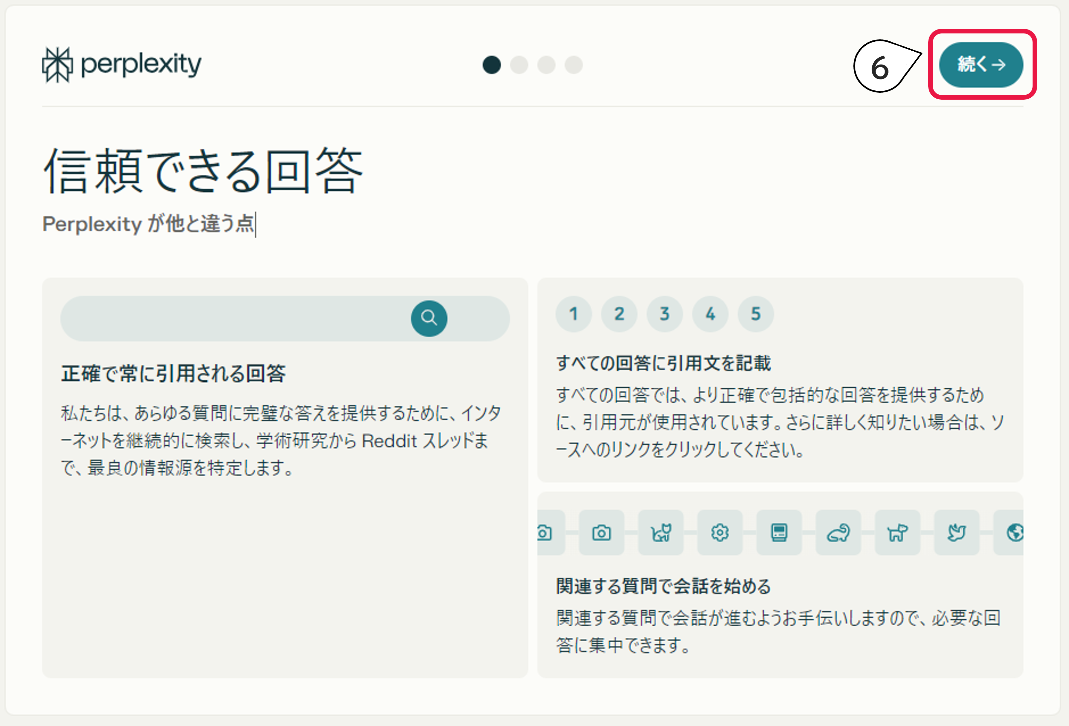1069x726 pixels.
Task: Open citation number 5 chip
Action: (x=756, y=314)
